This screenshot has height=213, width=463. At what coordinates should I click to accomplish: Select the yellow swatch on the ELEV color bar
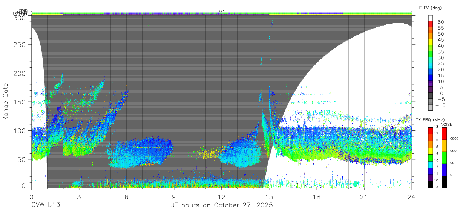pos(431,43)
